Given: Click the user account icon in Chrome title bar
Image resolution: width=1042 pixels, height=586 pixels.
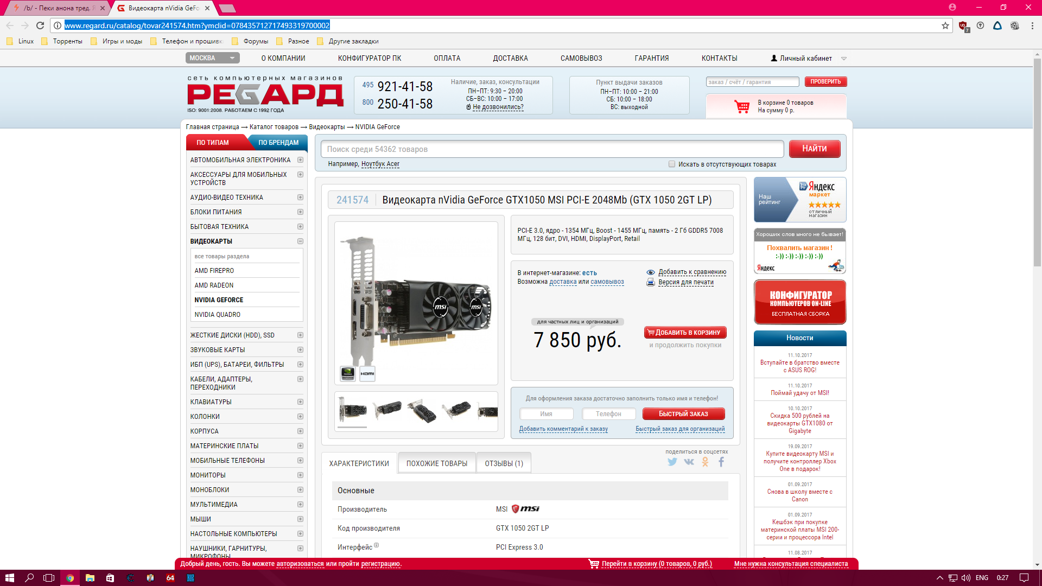Looking at the screenshot, I should 952,7.
